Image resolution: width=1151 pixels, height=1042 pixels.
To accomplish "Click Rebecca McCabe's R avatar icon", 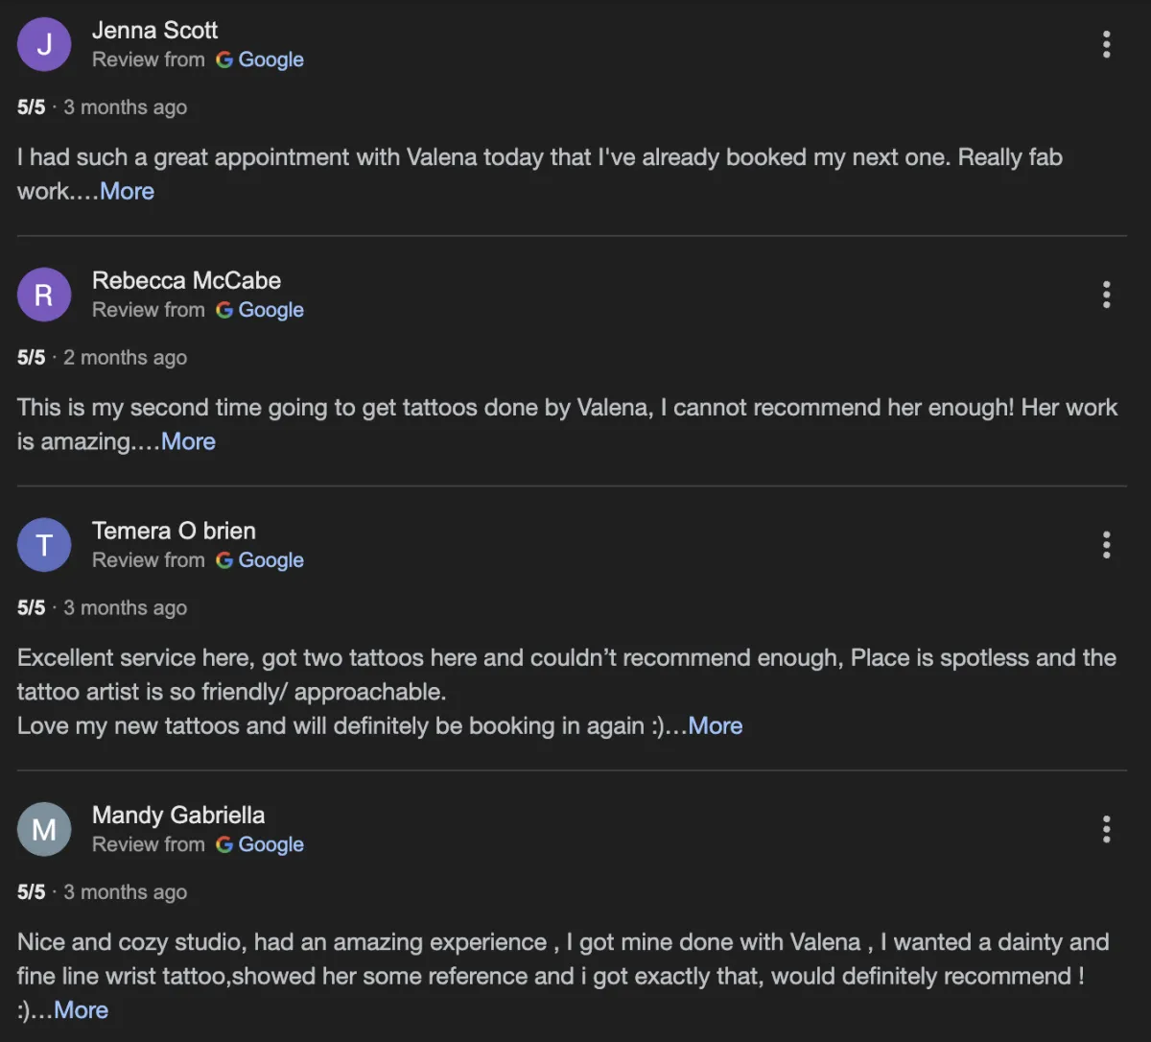I will click(x=44, y=295).
